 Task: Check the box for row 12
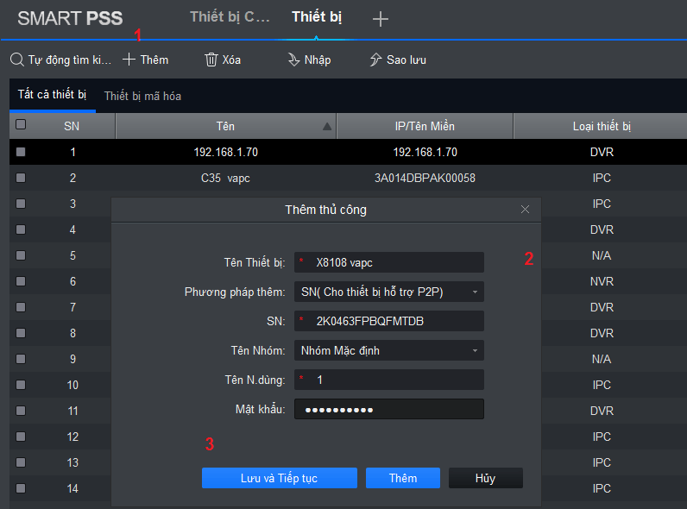tap(21, 437)
